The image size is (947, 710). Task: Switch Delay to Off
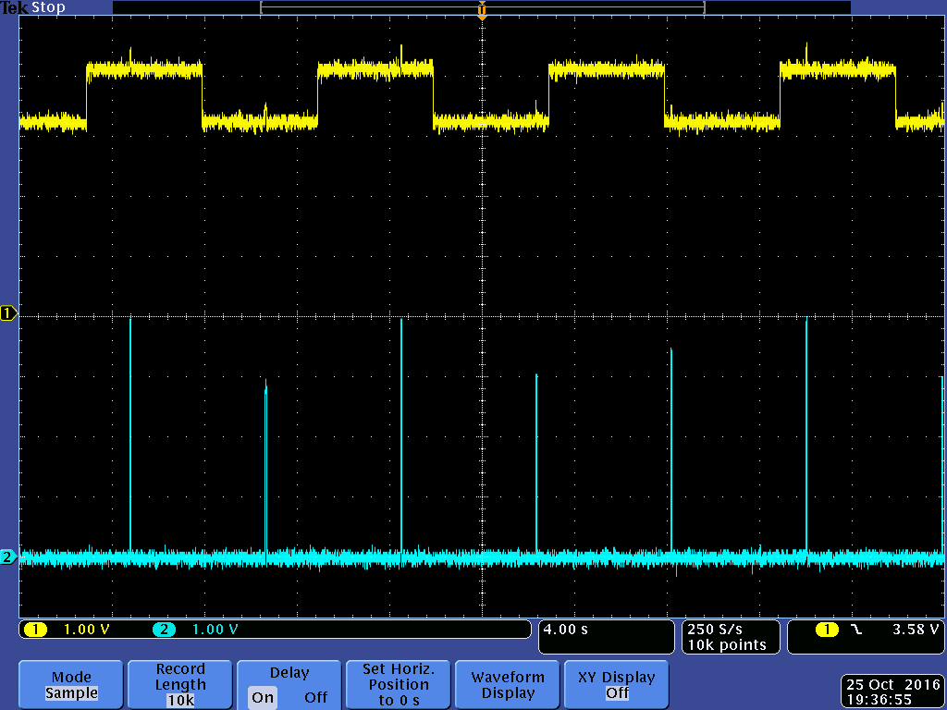pos(315,697)
